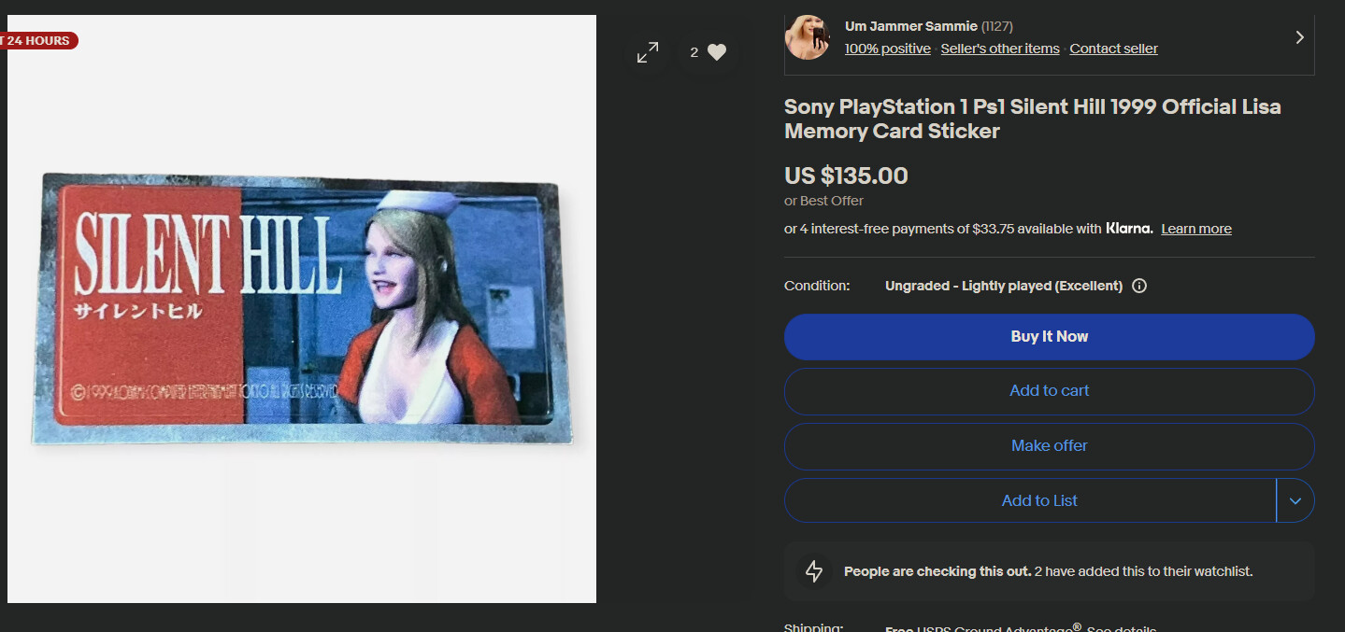
Task: Click the Add to cart button
Action: coord(1050,391)
